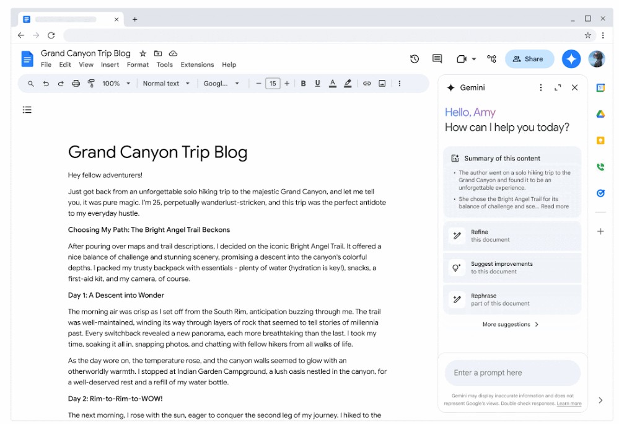Undo the last action

tap(46, 84)
